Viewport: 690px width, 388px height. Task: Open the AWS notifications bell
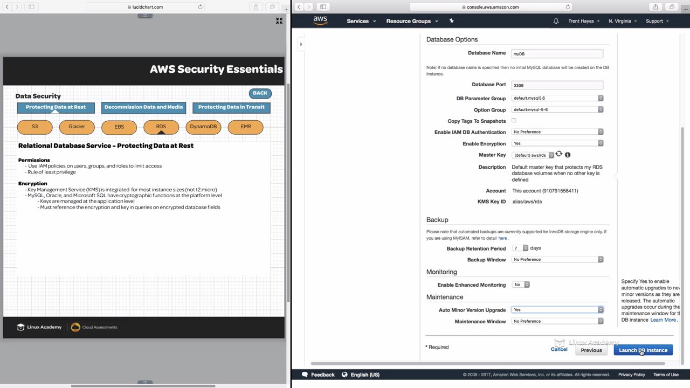(556, 21)
